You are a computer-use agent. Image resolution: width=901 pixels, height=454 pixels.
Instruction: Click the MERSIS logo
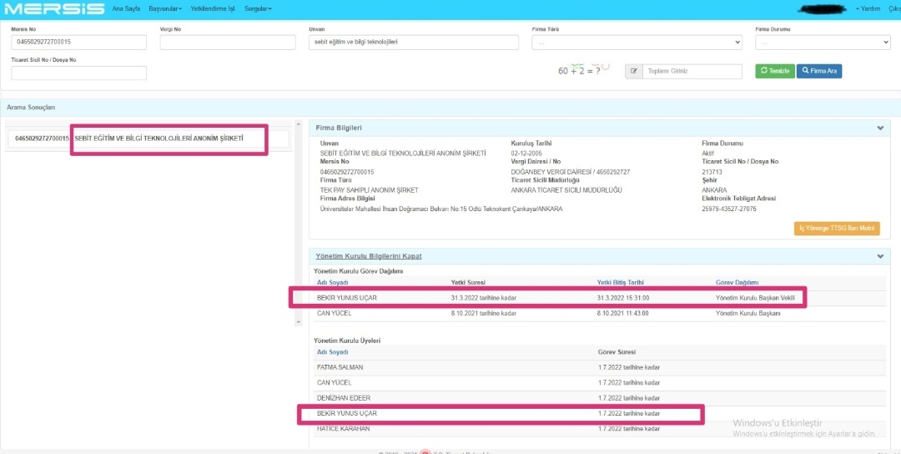(54, 9)
